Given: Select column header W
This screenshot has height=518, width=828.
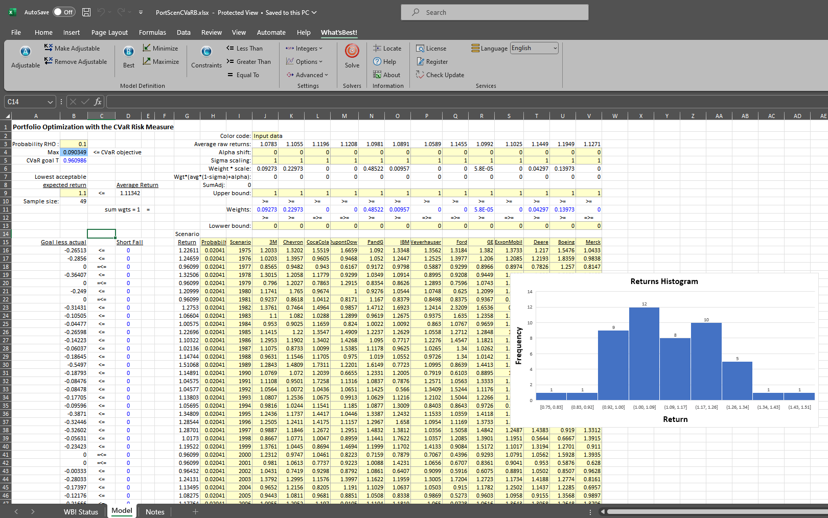Looking at the screenshot, I should pos(614,116).
